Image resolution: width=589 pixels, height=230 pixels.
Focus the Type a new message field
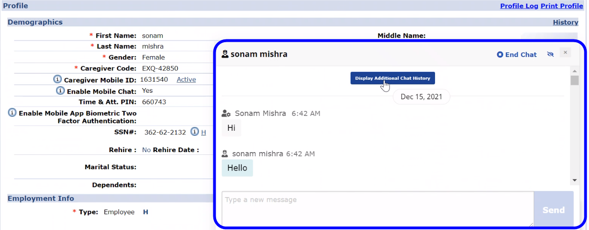click(378, 209)
